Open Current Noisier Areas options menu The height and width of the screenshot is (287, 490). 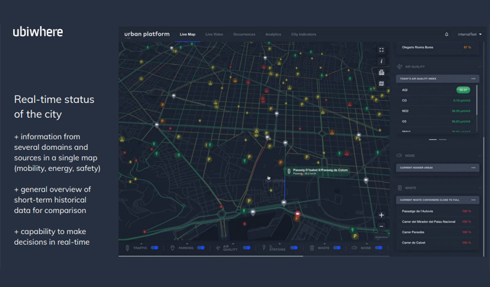473,168
